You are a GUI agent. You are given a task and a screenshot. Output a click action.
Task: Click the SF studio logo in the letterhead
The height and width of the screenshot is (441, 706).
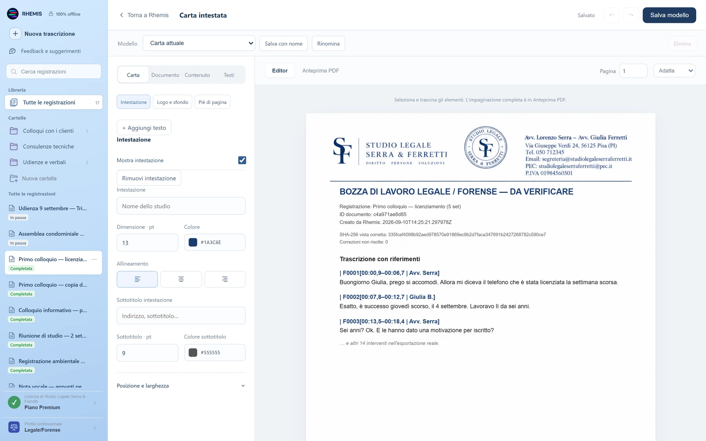342,151
